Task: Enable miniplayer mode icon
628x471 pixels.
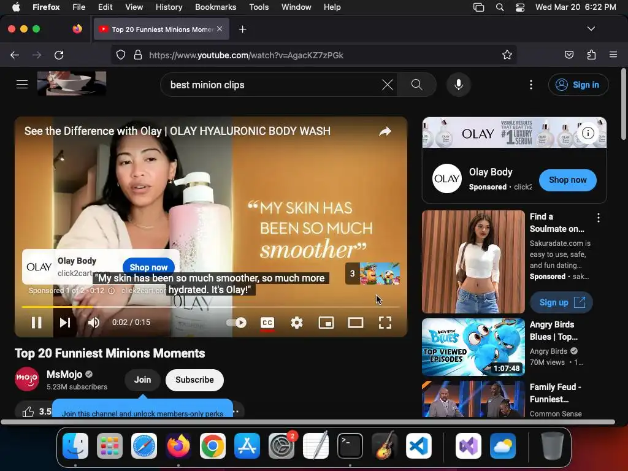Action: pyautogui.click(x=326, y=323)
